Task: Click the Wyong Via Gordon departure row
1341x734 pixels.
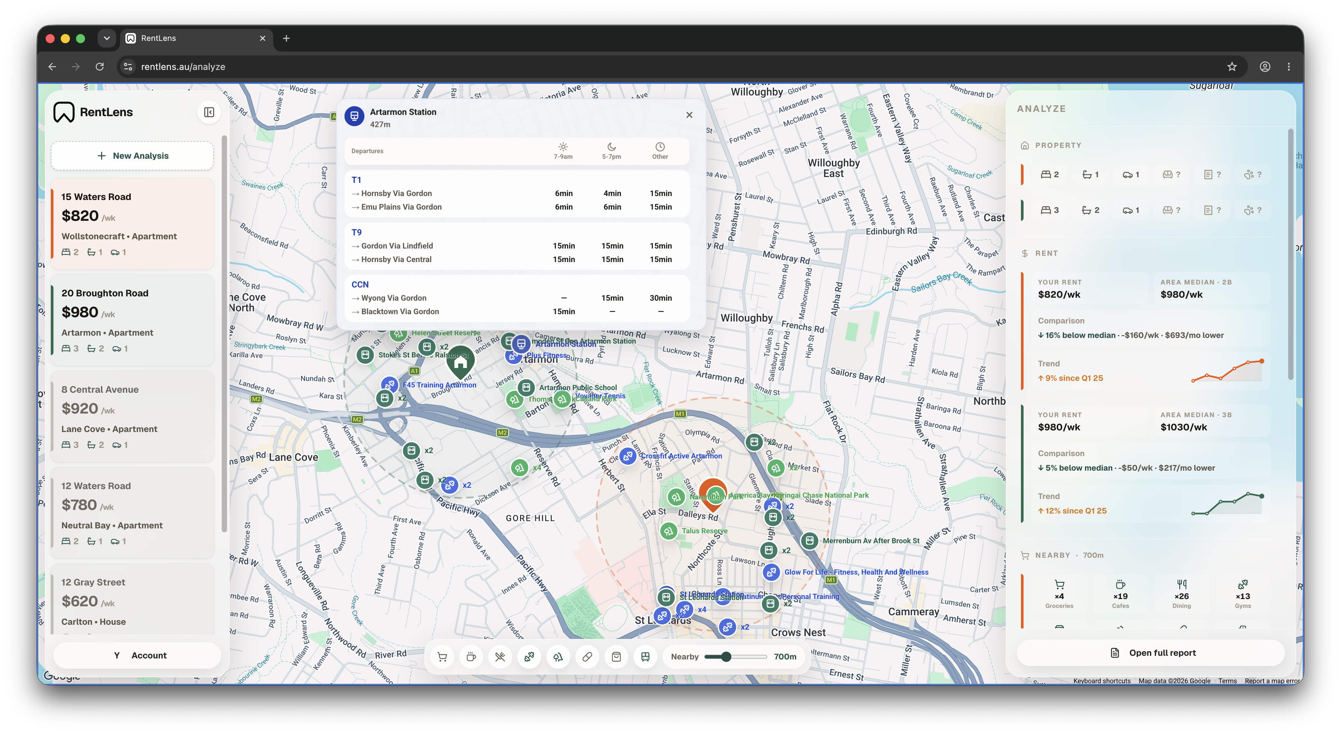Action: click(x=517, y=298)
